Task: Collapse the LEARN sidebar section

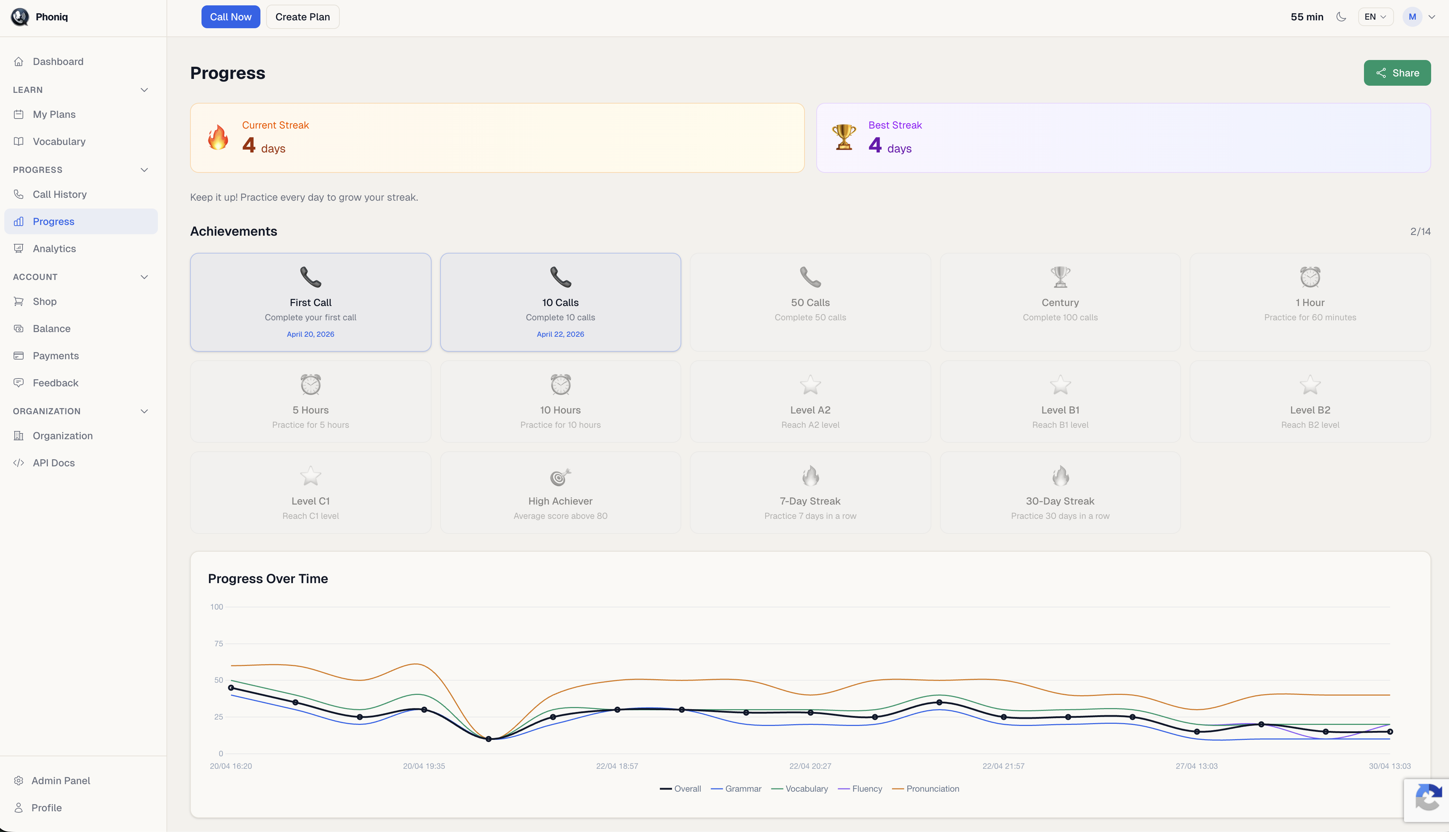Action: click(144, 90)
